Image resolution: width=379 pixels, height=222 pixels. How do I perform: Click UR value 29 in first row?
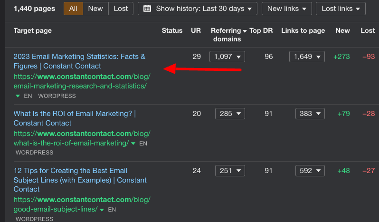197,57
